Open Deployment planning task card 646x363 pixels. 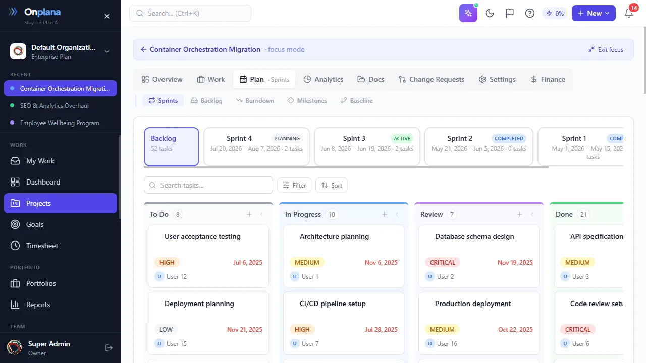(x=208, y=323)
